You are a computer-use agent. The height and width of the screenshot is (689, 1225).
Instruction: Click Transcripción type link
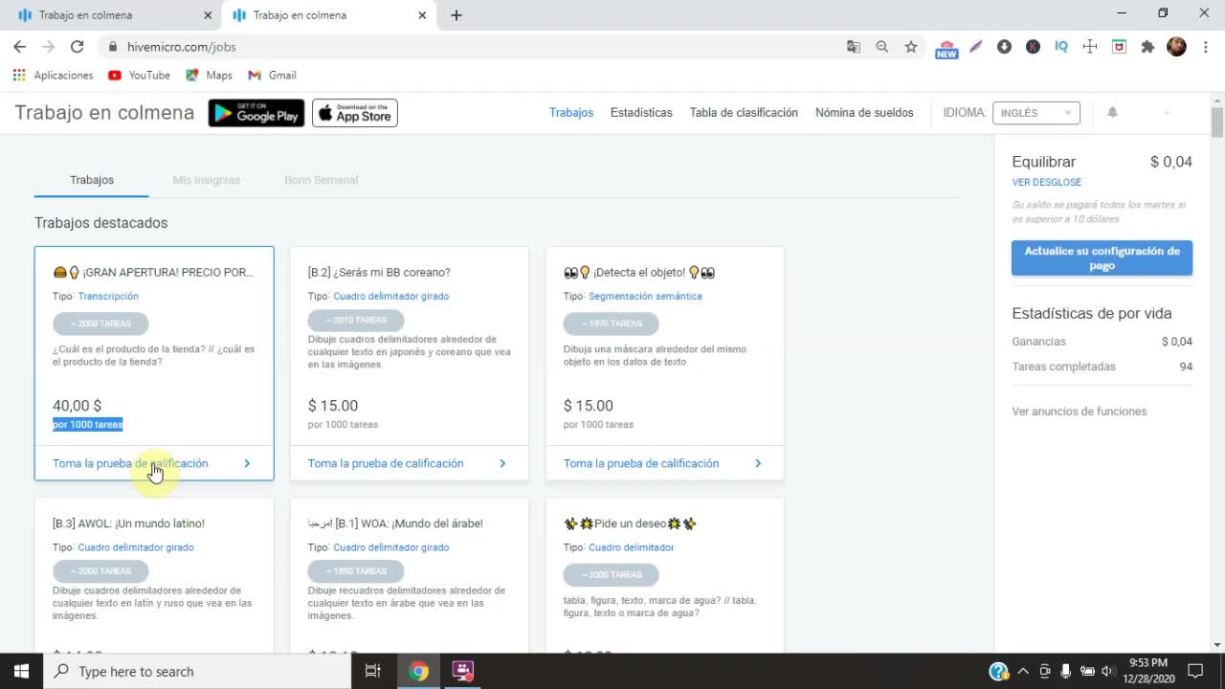pos(108,297)
